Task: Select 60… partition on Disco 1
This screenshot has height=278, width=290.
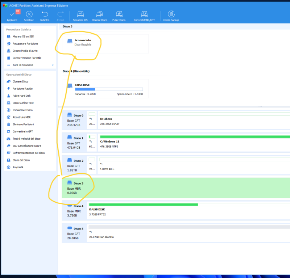Action: (x=92, y=143)
